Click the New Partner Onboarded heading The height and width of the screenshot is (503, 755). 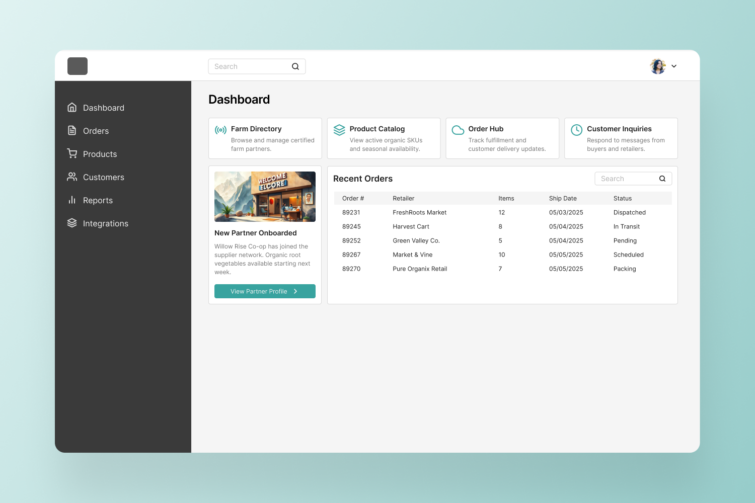tap(256, 233)
